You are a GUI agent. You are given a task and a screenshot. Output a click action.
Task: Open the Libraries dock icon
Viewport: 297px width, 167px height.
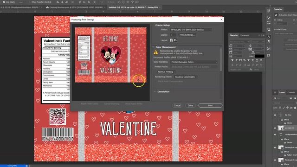[x=269, y=56]
